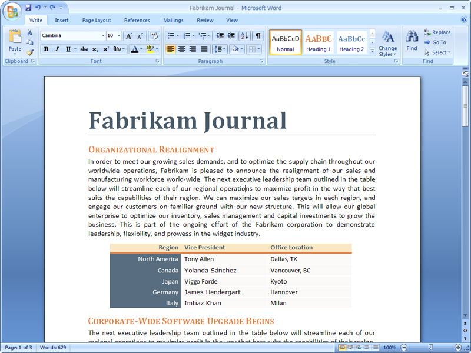Switch to the Page Layout tab
Image resolution: width=471 pixels, height=353 pixels.
96,20
